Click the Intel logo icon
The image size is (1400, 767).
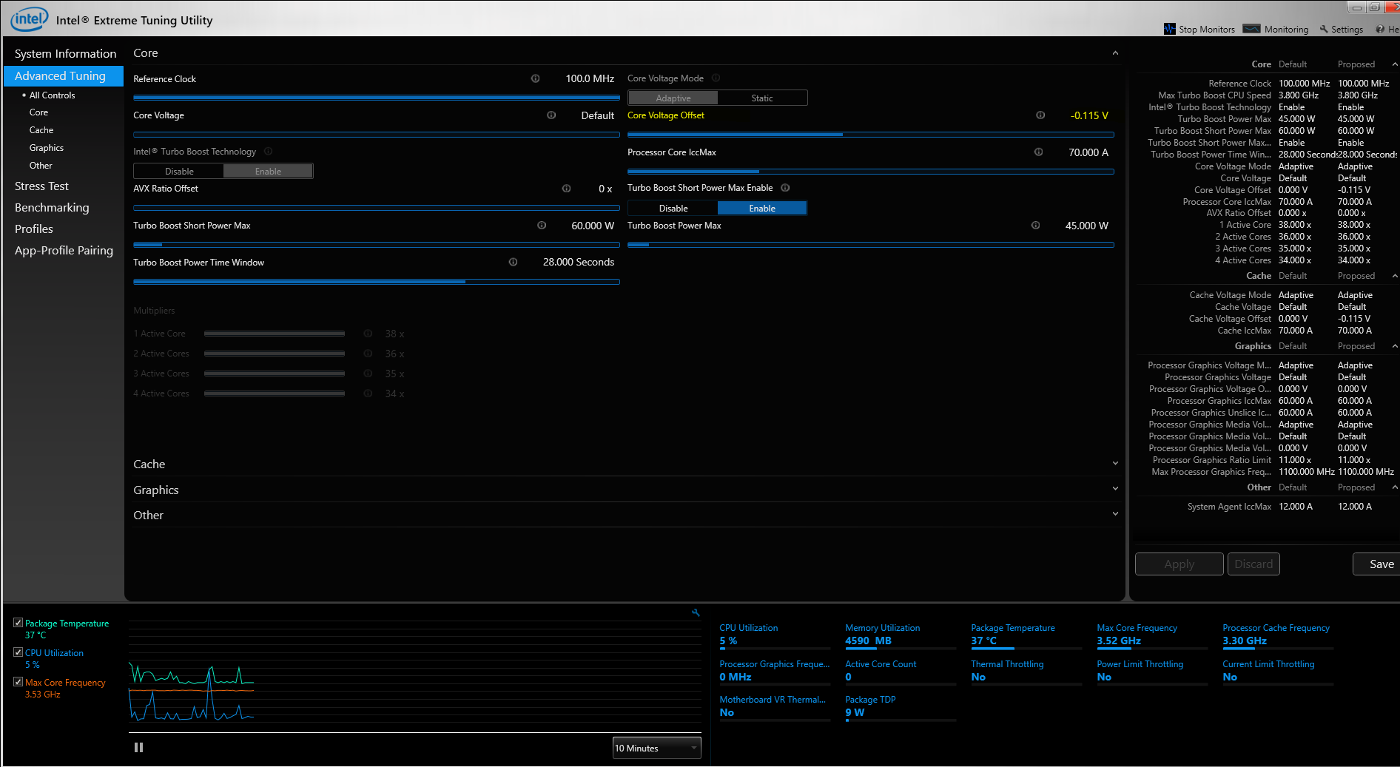pyautogui.click(x=29, y=19)
